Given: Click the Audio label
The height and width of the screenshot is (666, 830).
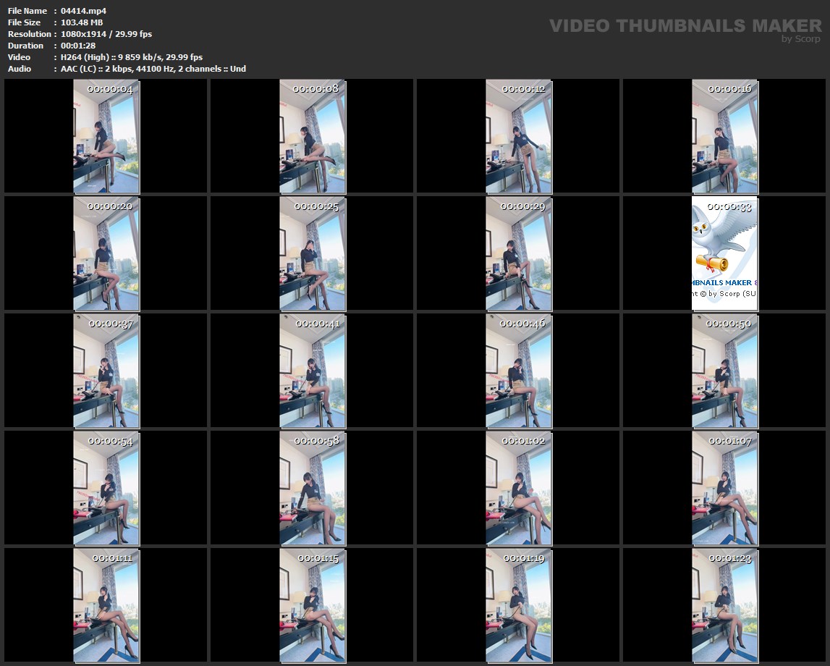Looking at the screenshot, I should pyautogui.click(x=20, y=69).
